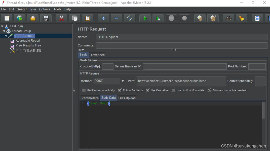Click Start no pauses icon
Viewport: 270px width, 151px height.
[158, 18]
